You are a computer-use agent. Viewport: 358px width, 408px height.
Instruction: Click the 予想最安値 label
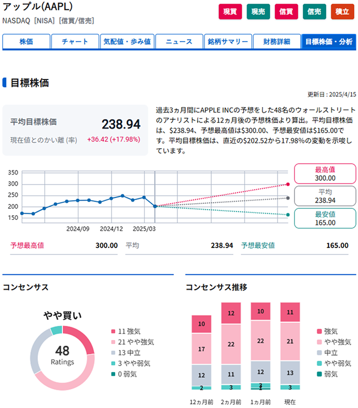pyautogui.click(x=258, y=245)
